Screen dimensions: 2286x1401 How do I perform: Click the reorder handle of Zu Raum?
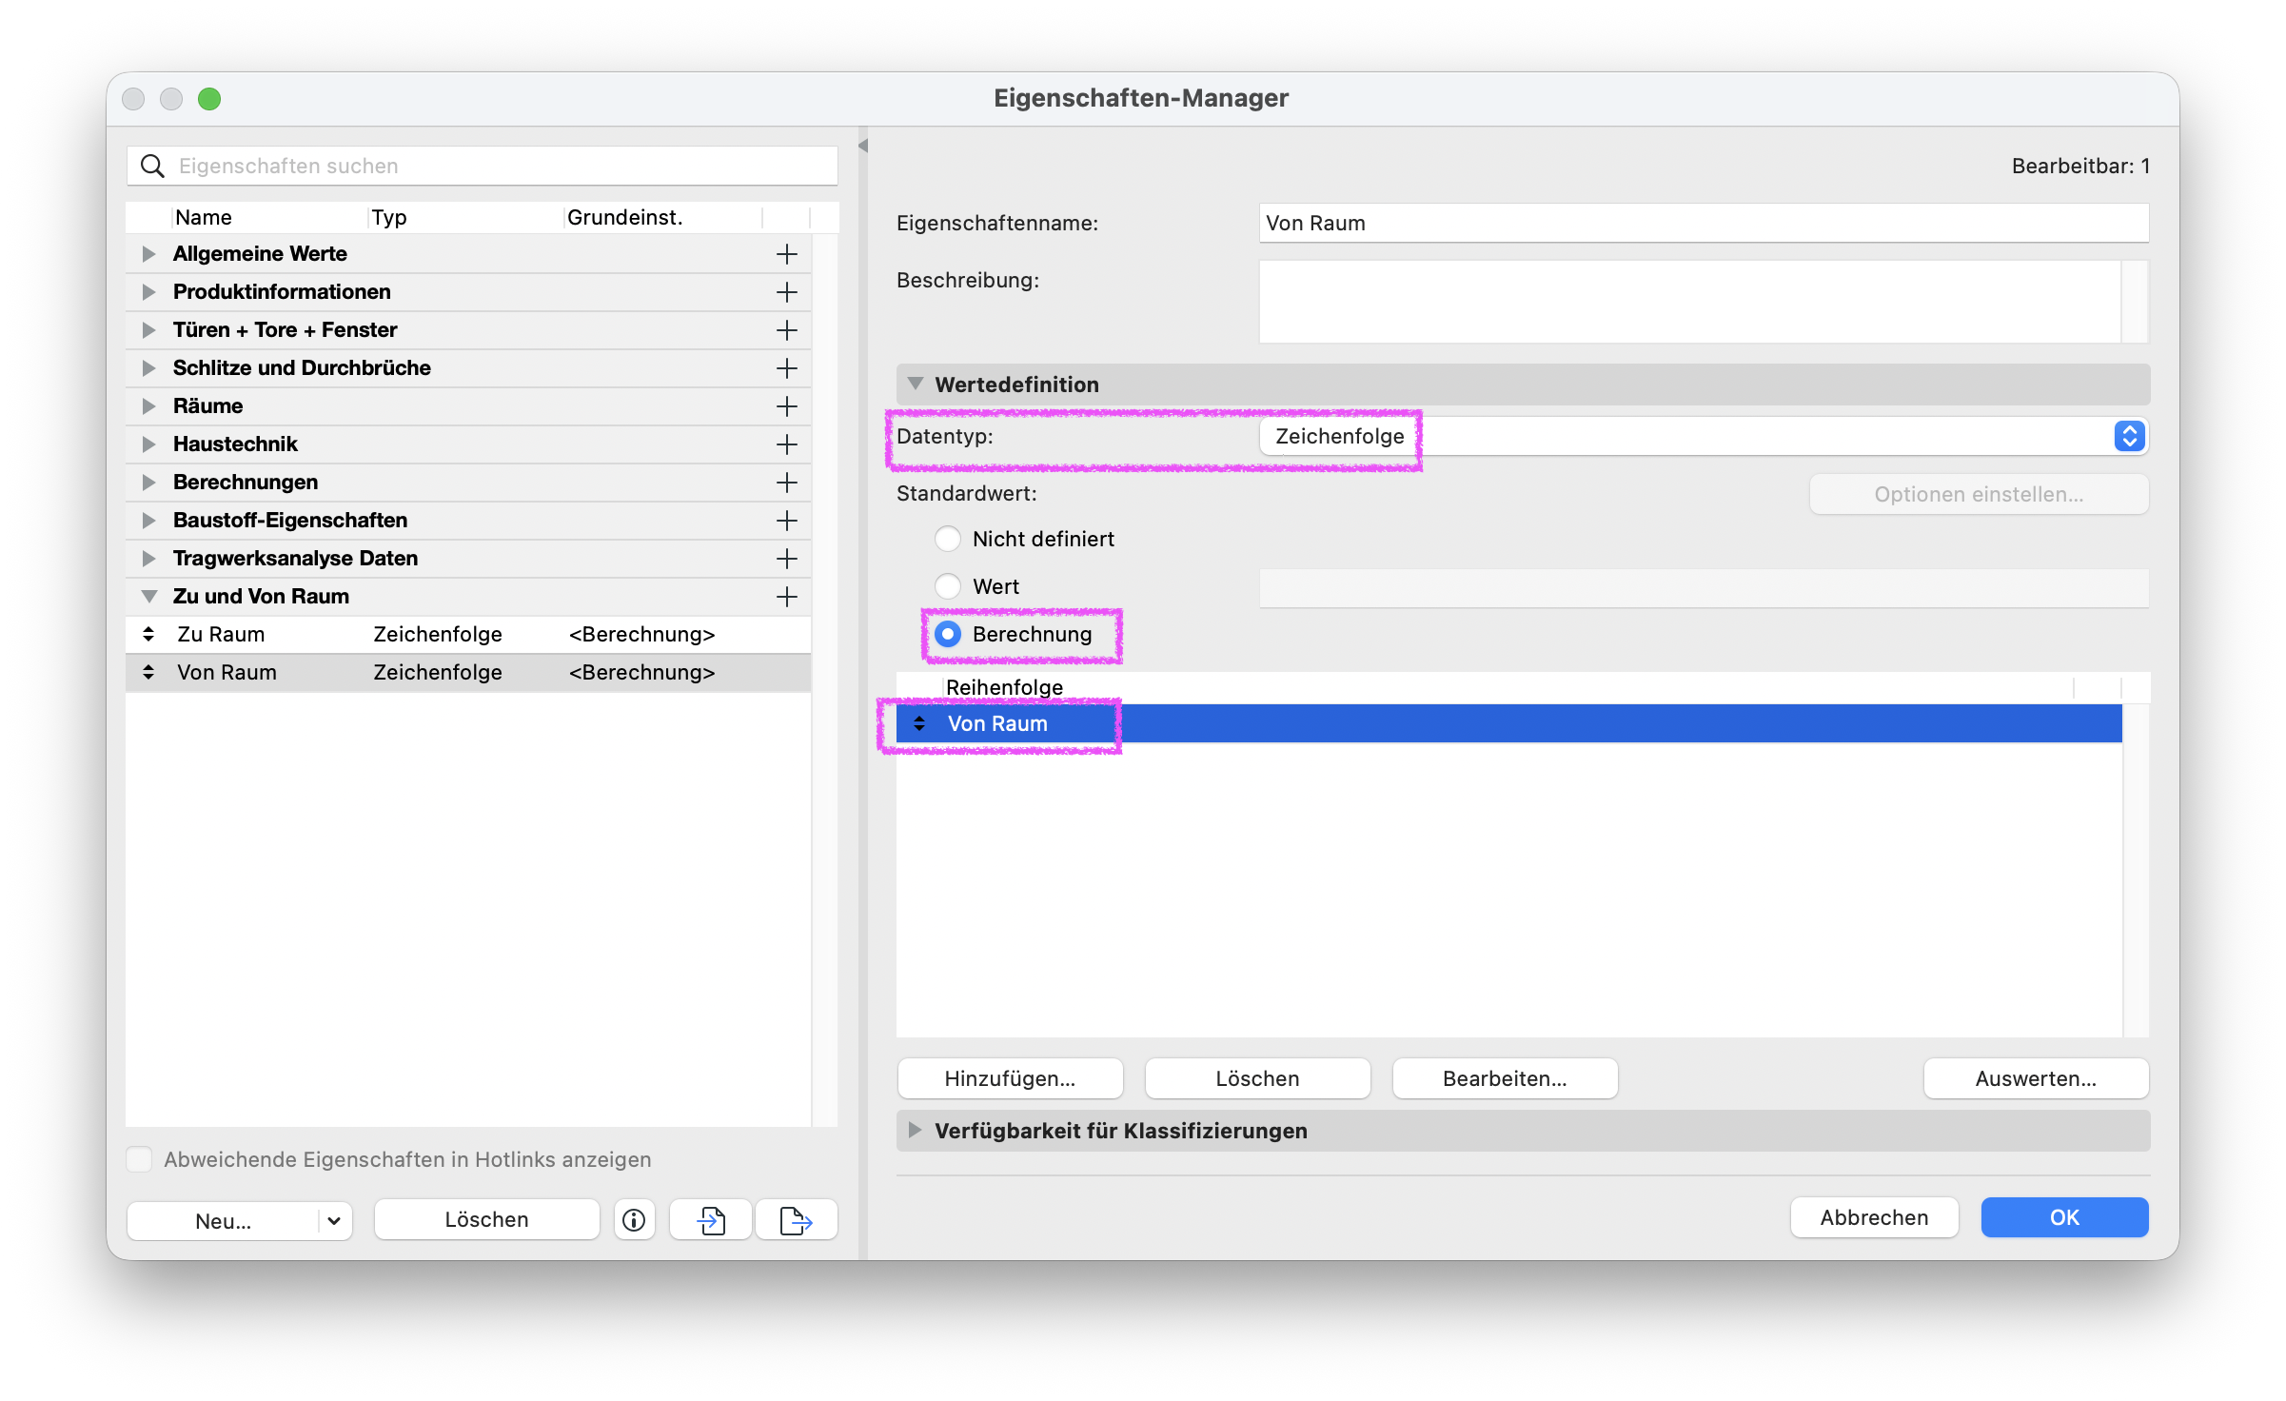click(x=148, y=634)
